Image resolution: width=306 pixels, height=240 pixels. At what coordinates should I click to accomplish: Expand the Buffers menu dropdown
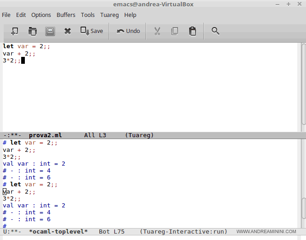click(66, 15)
